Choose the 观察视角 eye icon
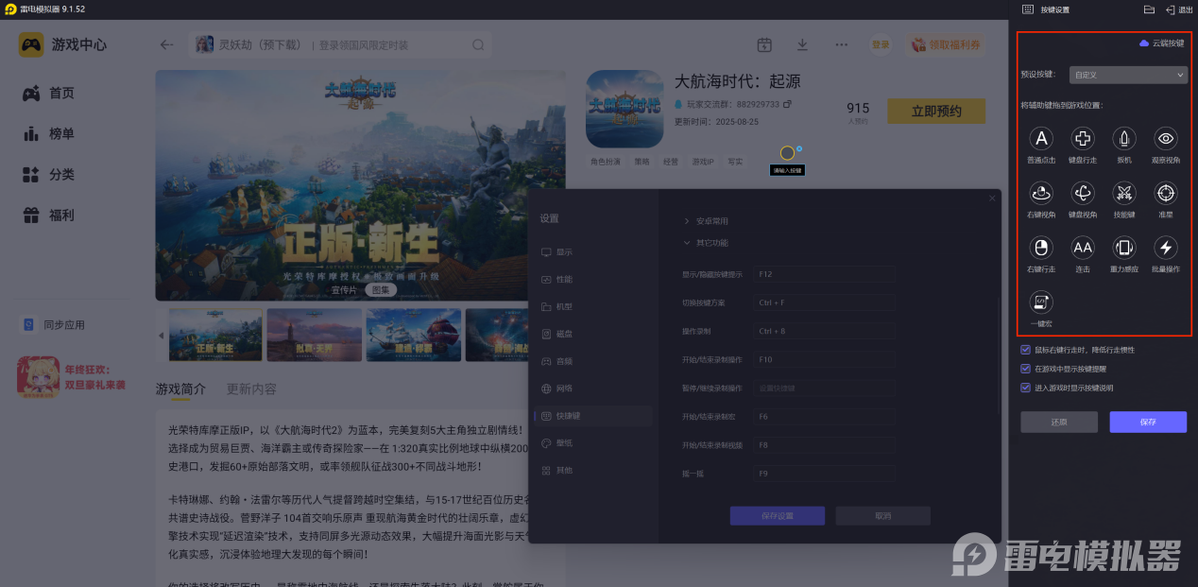 [1166, 140]
